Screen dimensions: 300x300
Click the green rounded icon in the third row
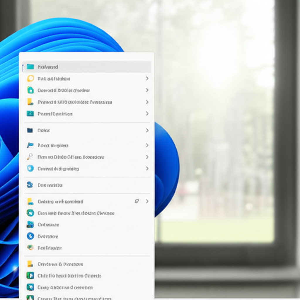pyautogui.click(x=30, y=90)
